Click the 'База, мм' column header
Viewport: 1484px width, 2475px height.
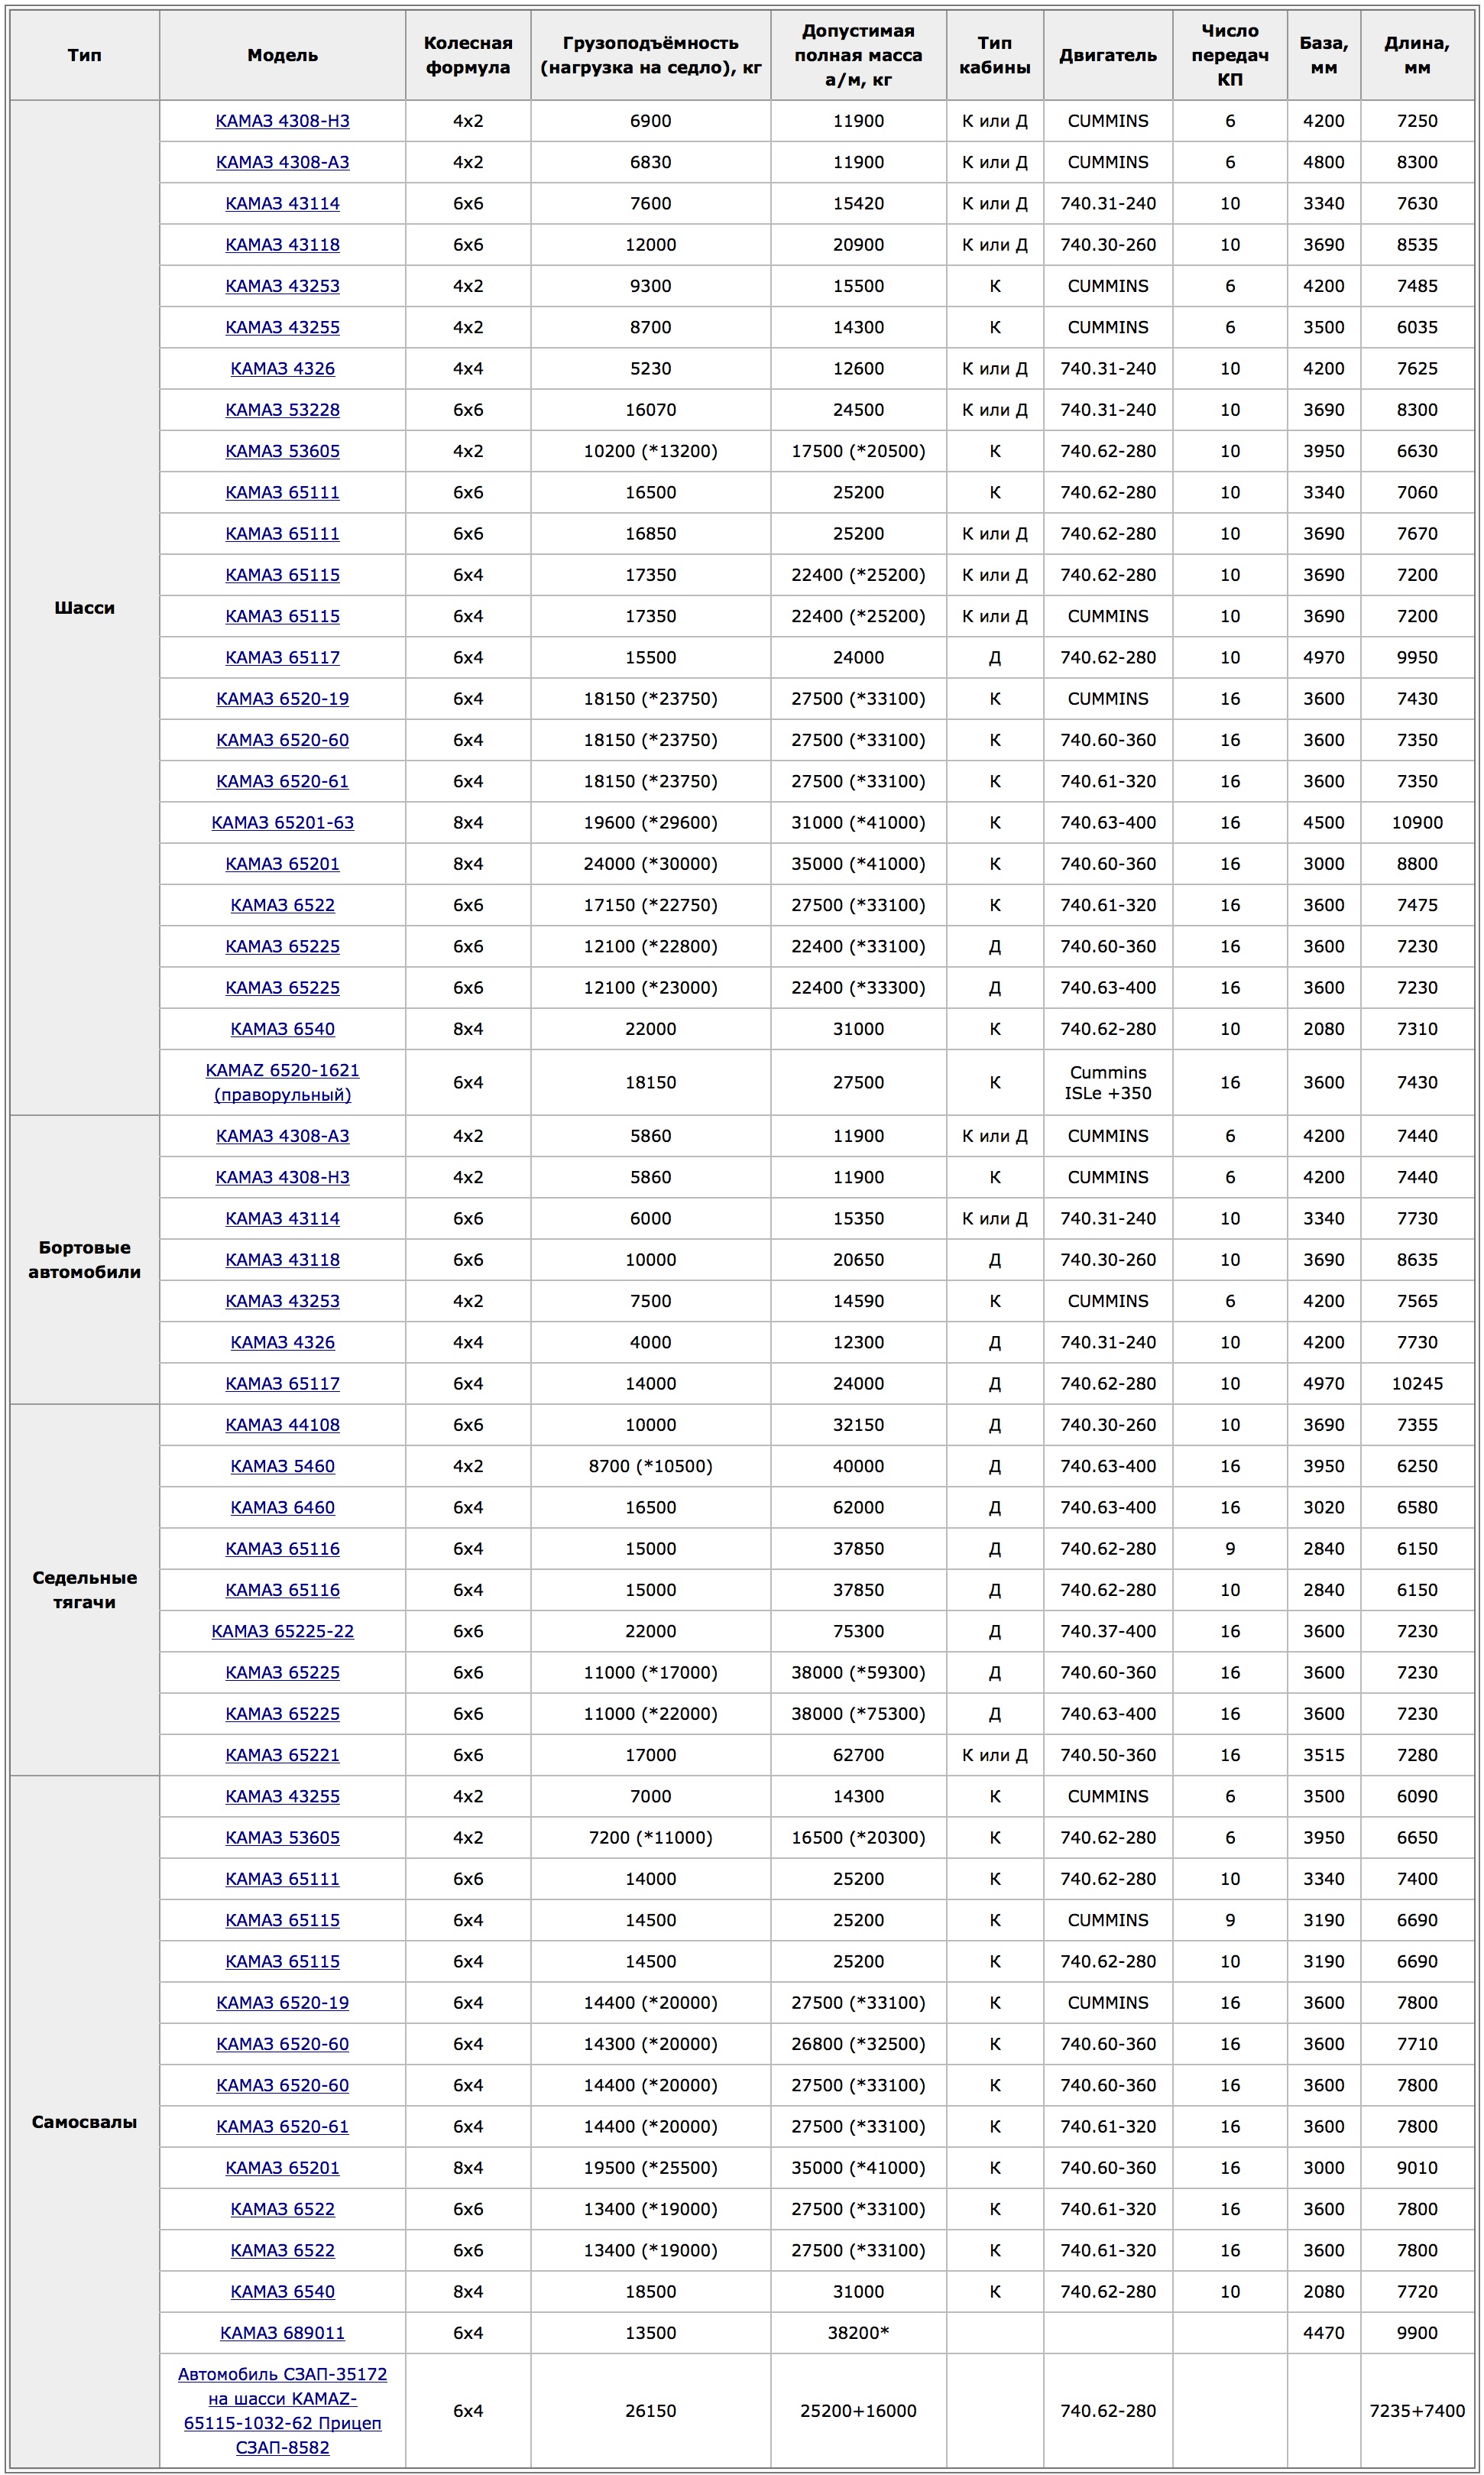[1324, 56]
